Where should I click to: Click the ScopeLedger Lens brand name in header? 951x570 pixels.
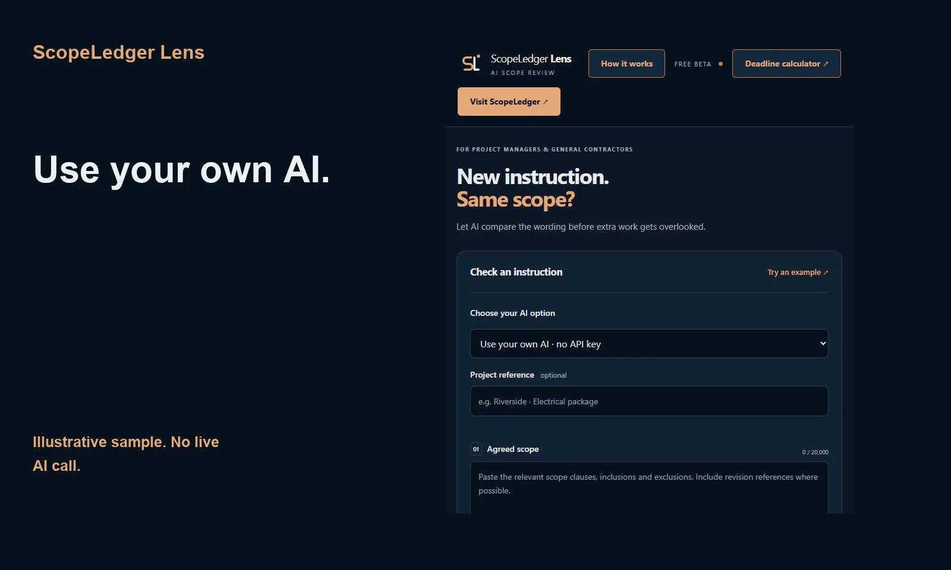click(531, 59)
